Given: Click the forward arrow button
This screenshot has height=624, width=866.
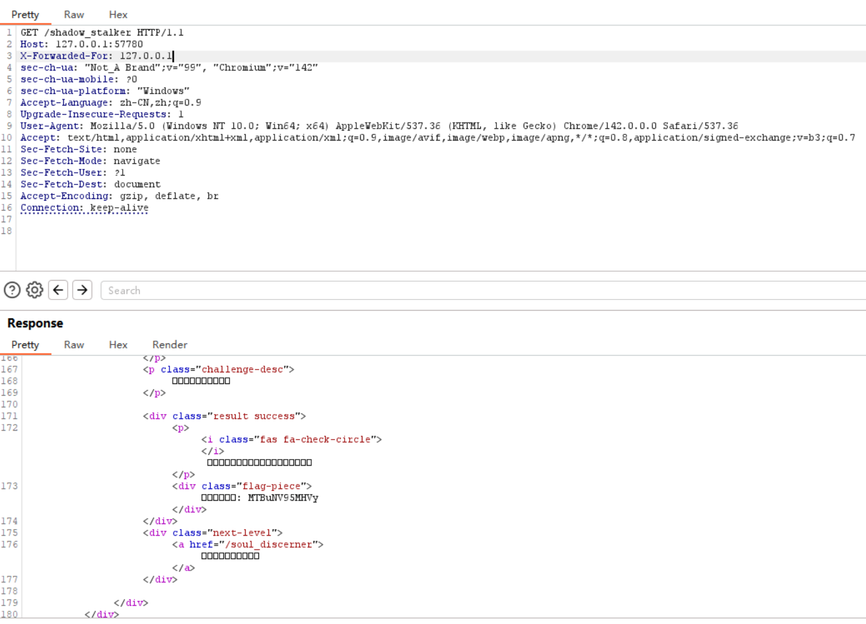Looking at the screenshot, I should click(x=82, y=290).
